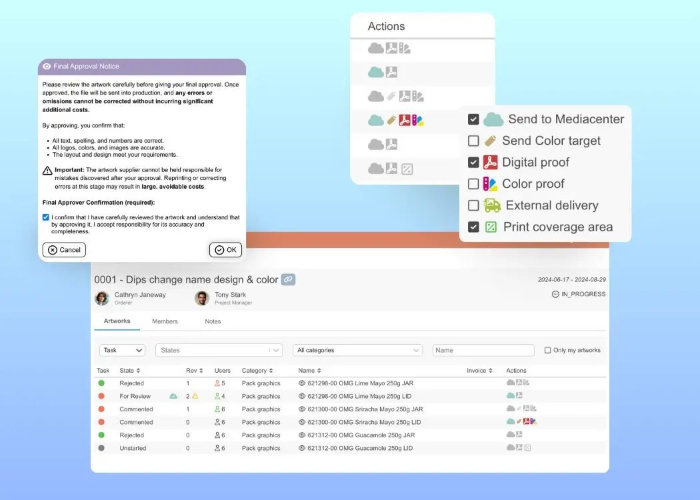Open the All categories dropdown
Screen dimensions: 700x500
tap(357, 349)
